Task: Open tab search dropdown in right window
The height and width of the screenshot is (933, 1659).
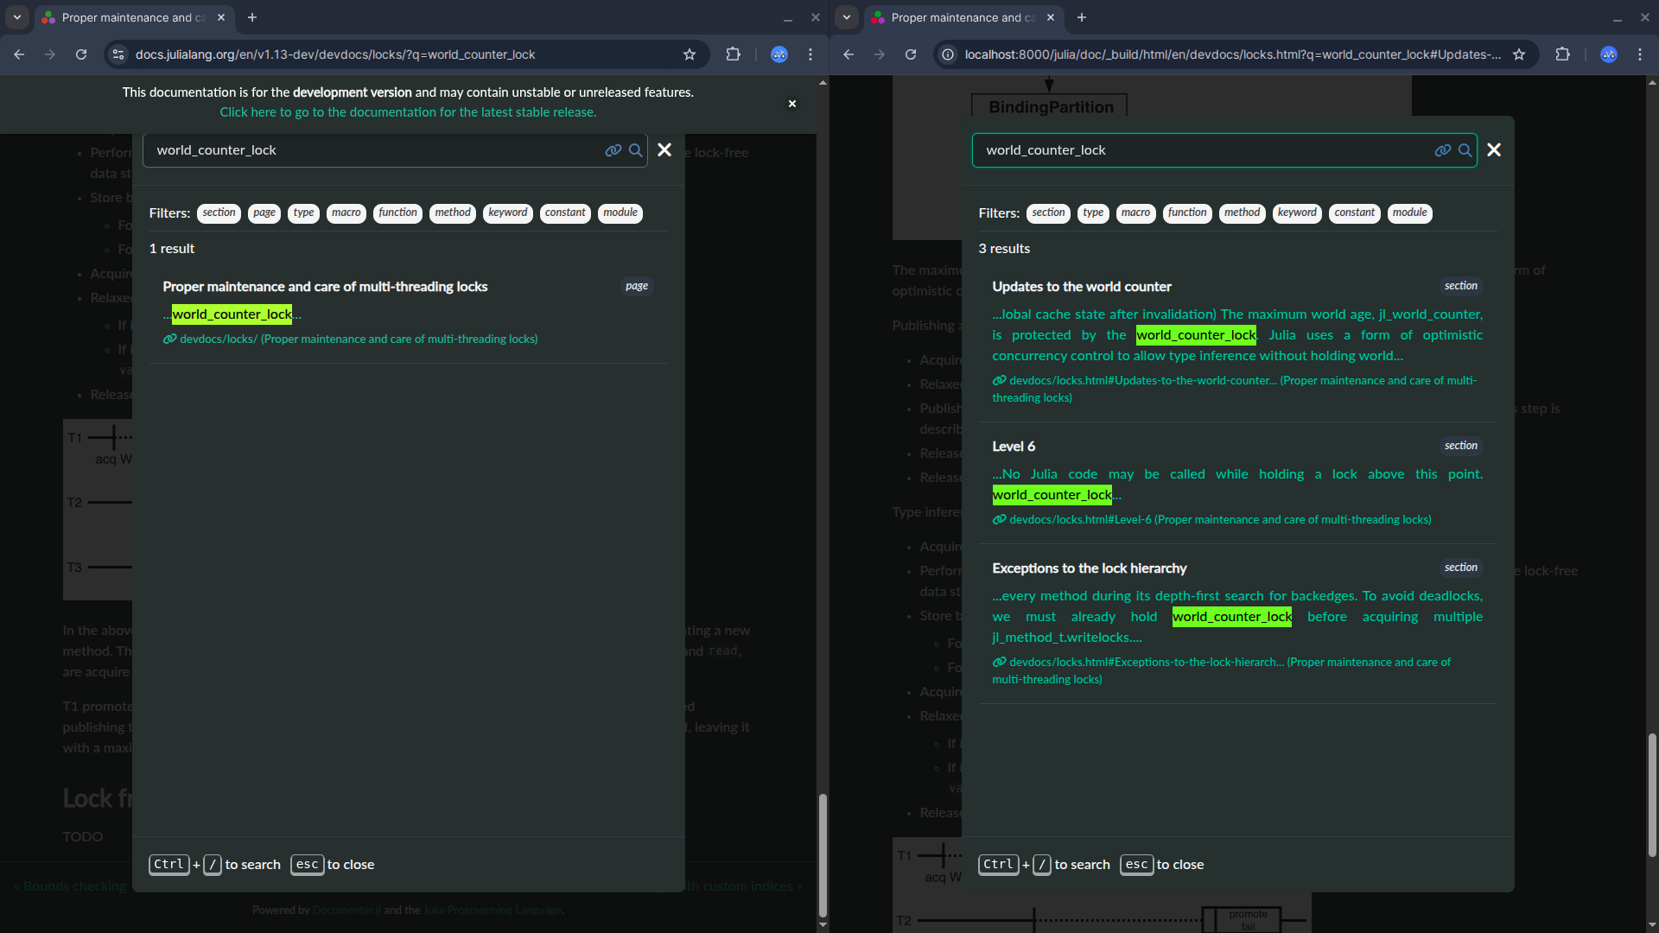Action: pos(847,17)
